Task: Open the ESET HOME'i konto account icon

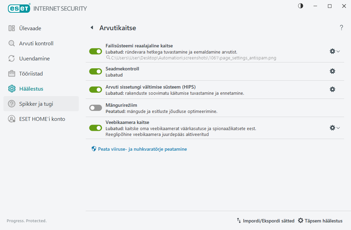Action: [x=12, y=119]
